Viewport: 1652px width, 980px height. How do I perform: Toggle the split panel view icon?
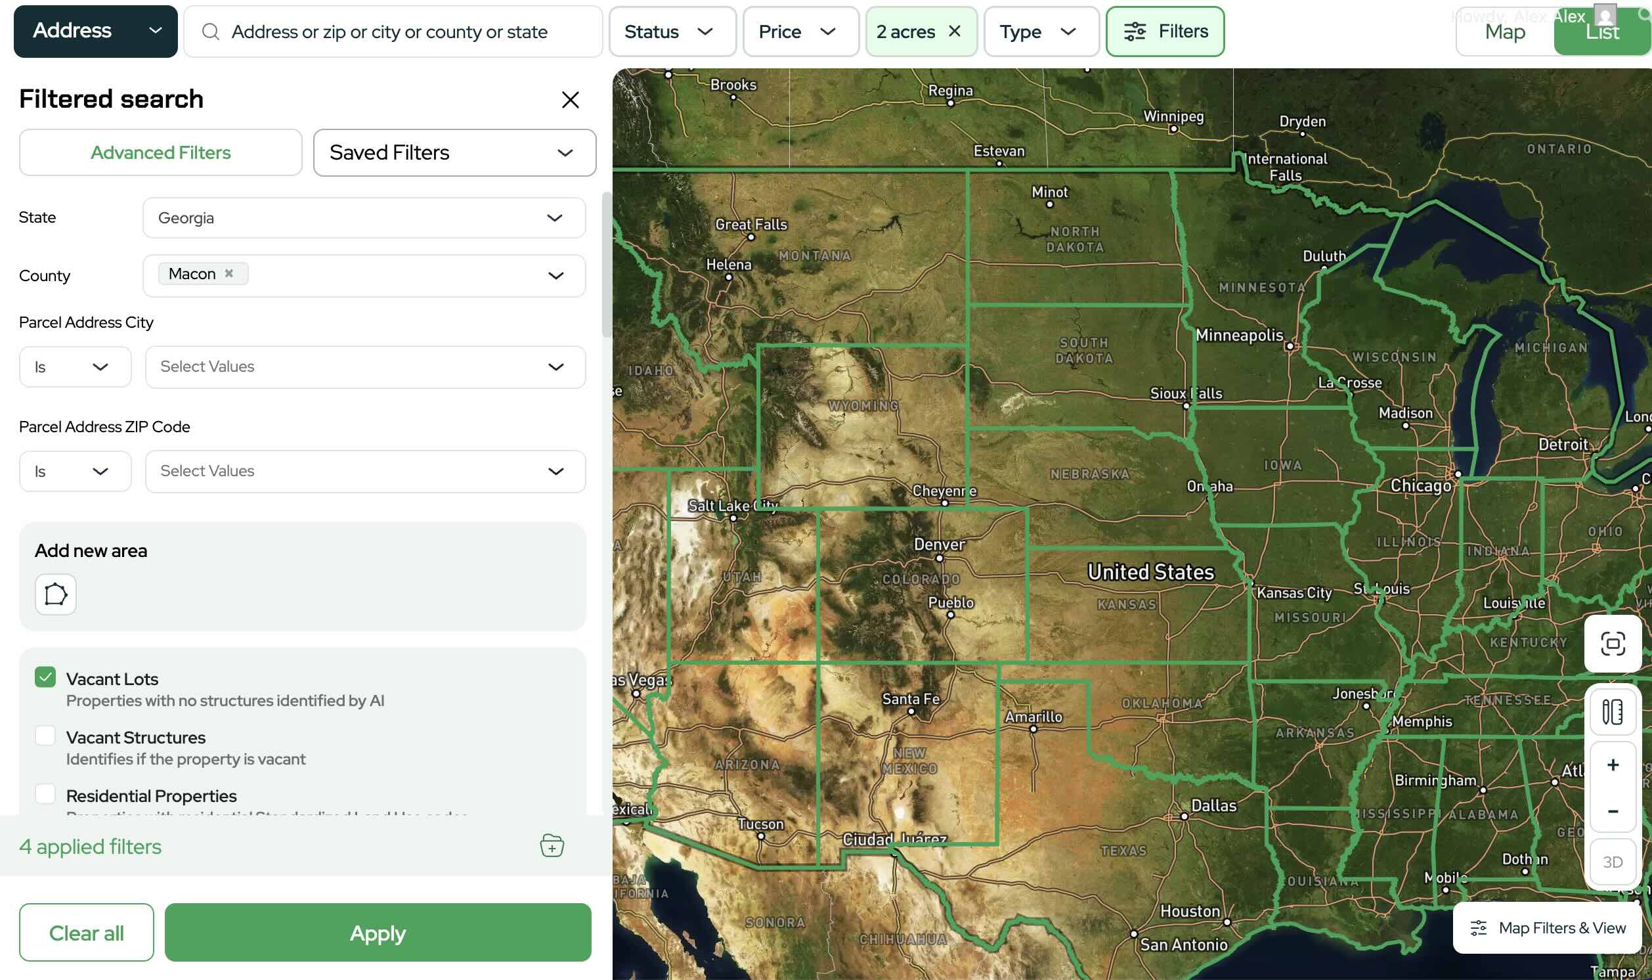coord(1613,712)
